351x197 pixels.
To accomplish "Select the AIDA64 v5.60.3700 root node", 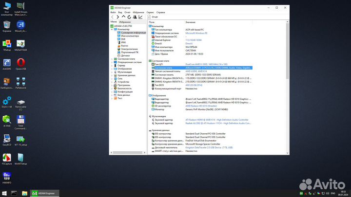I will pyautogui.click(x=121, y=26).
